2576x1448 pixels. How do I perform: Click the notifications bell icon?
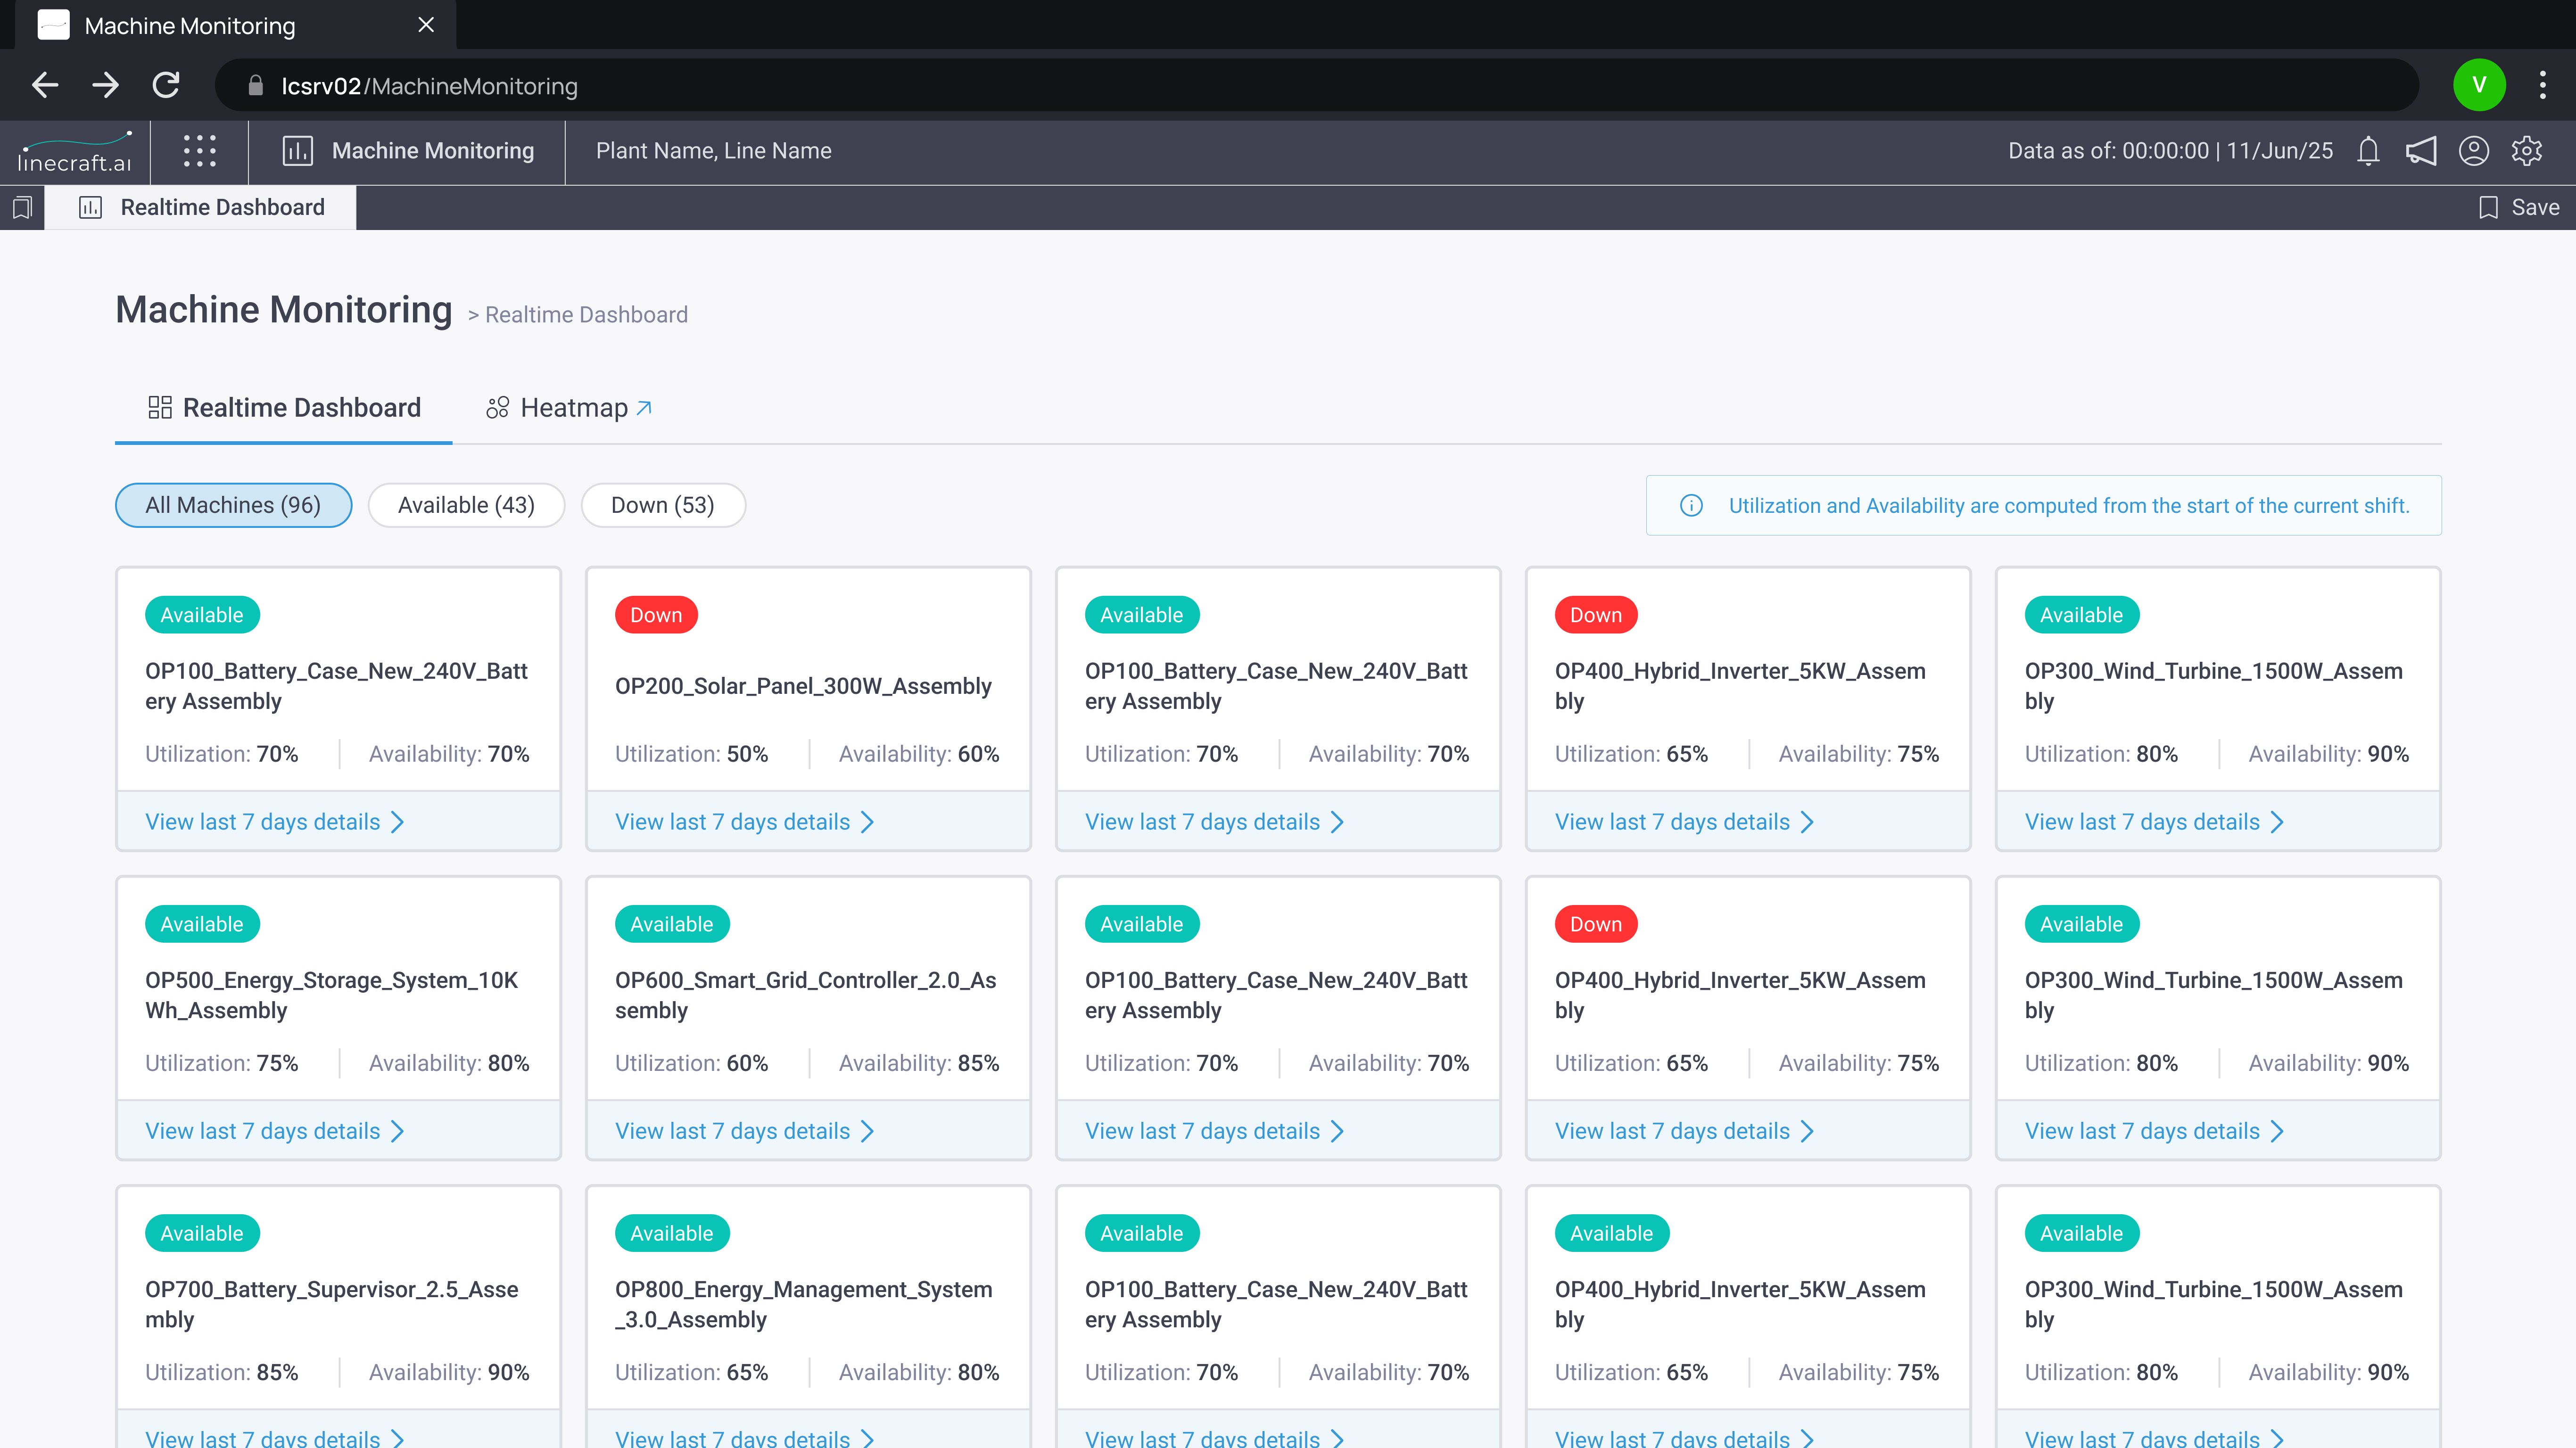(2367, 151)
